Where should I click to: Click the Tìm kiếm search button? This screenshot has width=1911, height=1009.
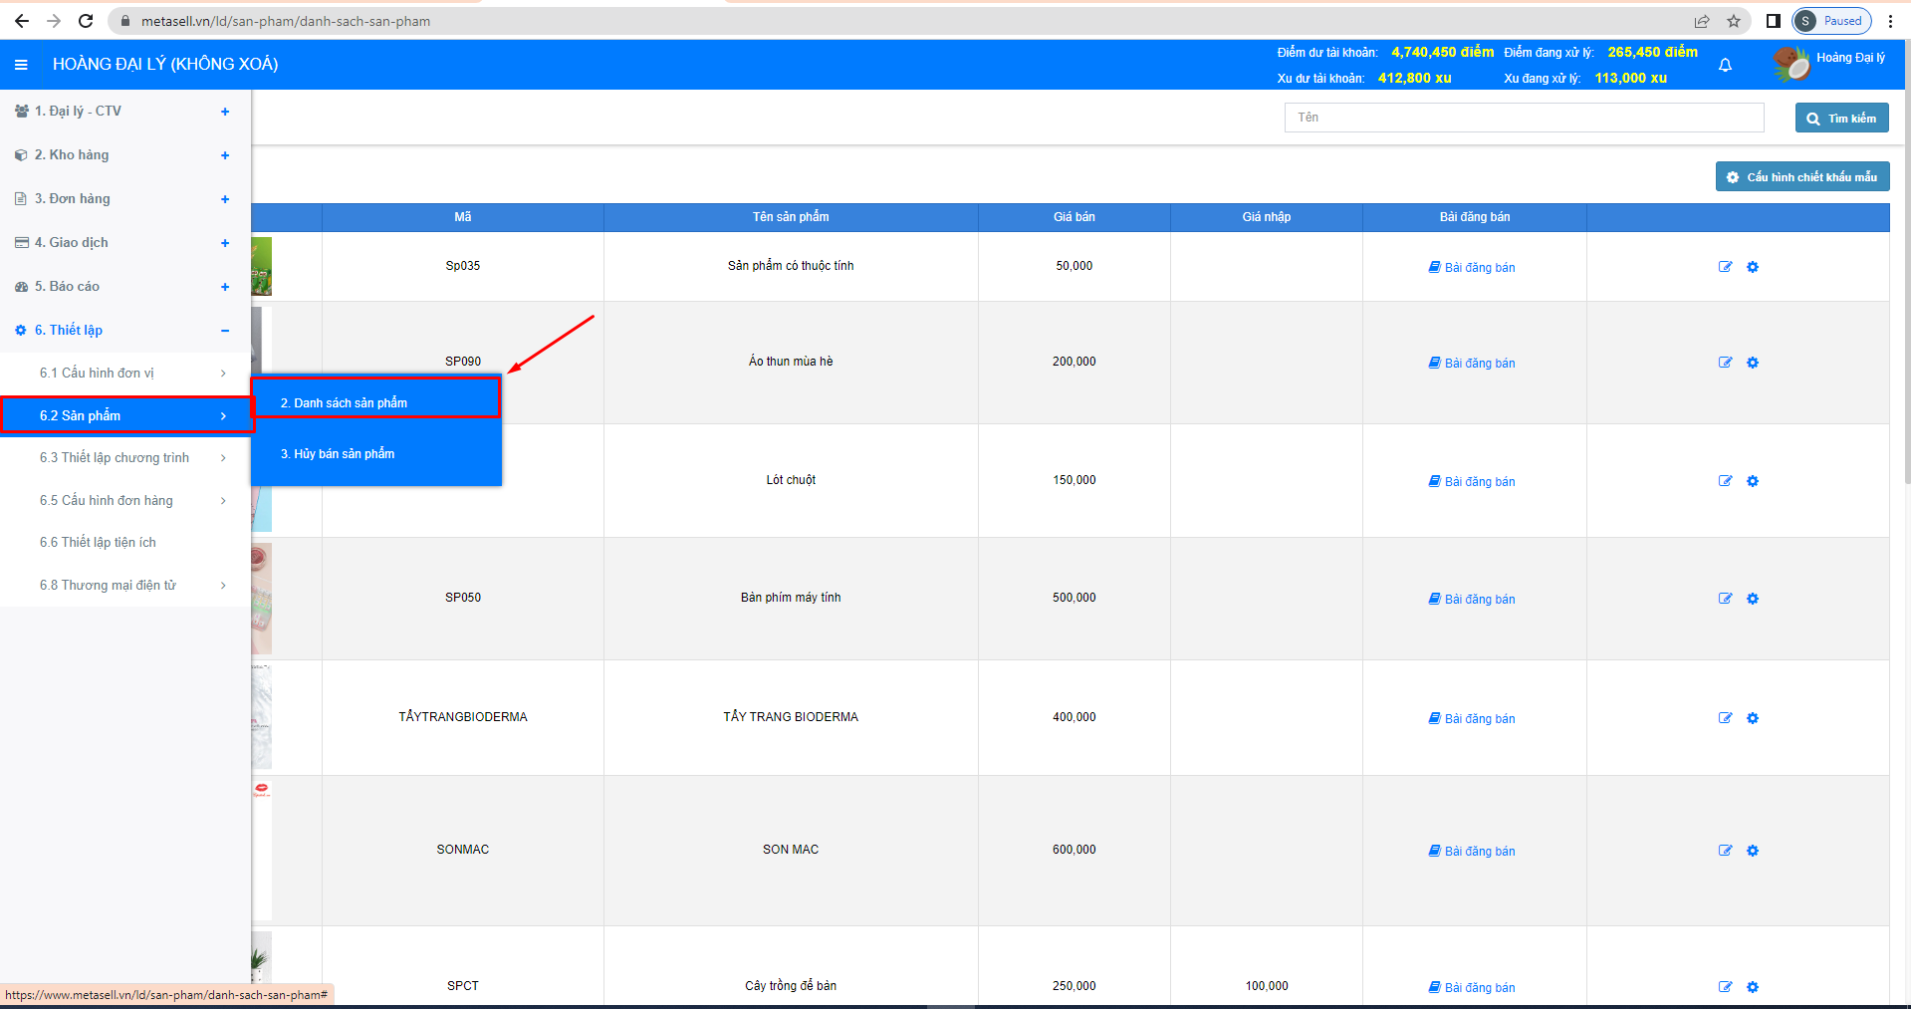(1841, 119)
